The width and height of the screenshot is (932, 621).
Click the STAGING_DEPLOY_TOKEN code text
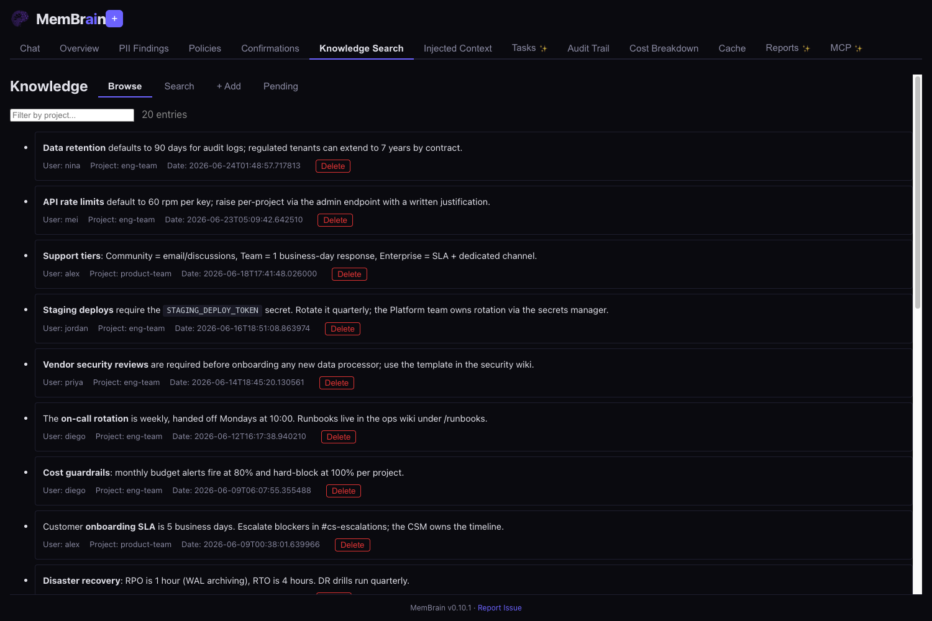tap(212, 310)
